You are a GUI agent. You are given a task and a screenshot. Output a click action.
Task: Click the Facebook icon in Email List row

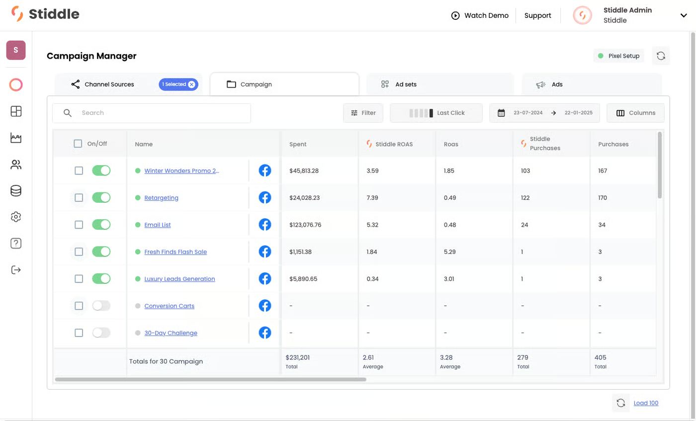(x=265, y=225)
